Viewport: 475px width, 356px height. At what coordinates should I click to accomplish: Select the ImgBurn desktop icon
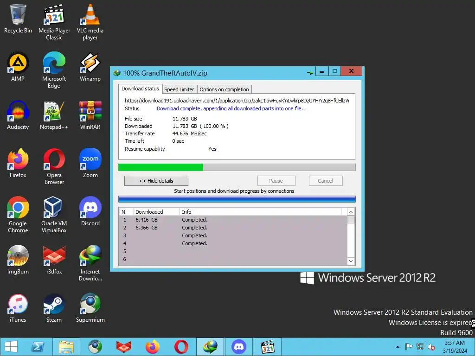18,260
